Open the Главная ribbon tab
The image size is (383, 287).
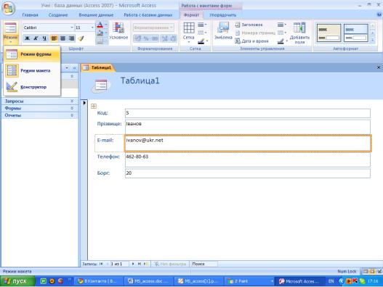coord(31,15)
